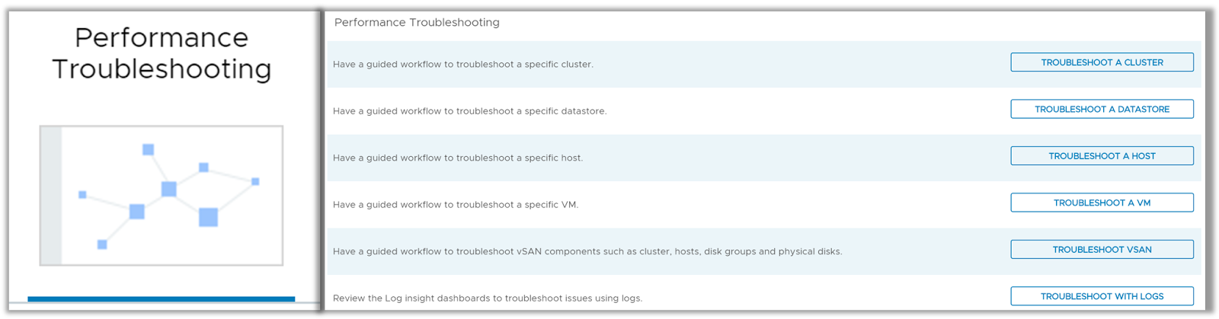The width and height of the screenshot is (1219, 319).
Task: Select the specific cluster workflow description
Action: [x=463, y=65]
